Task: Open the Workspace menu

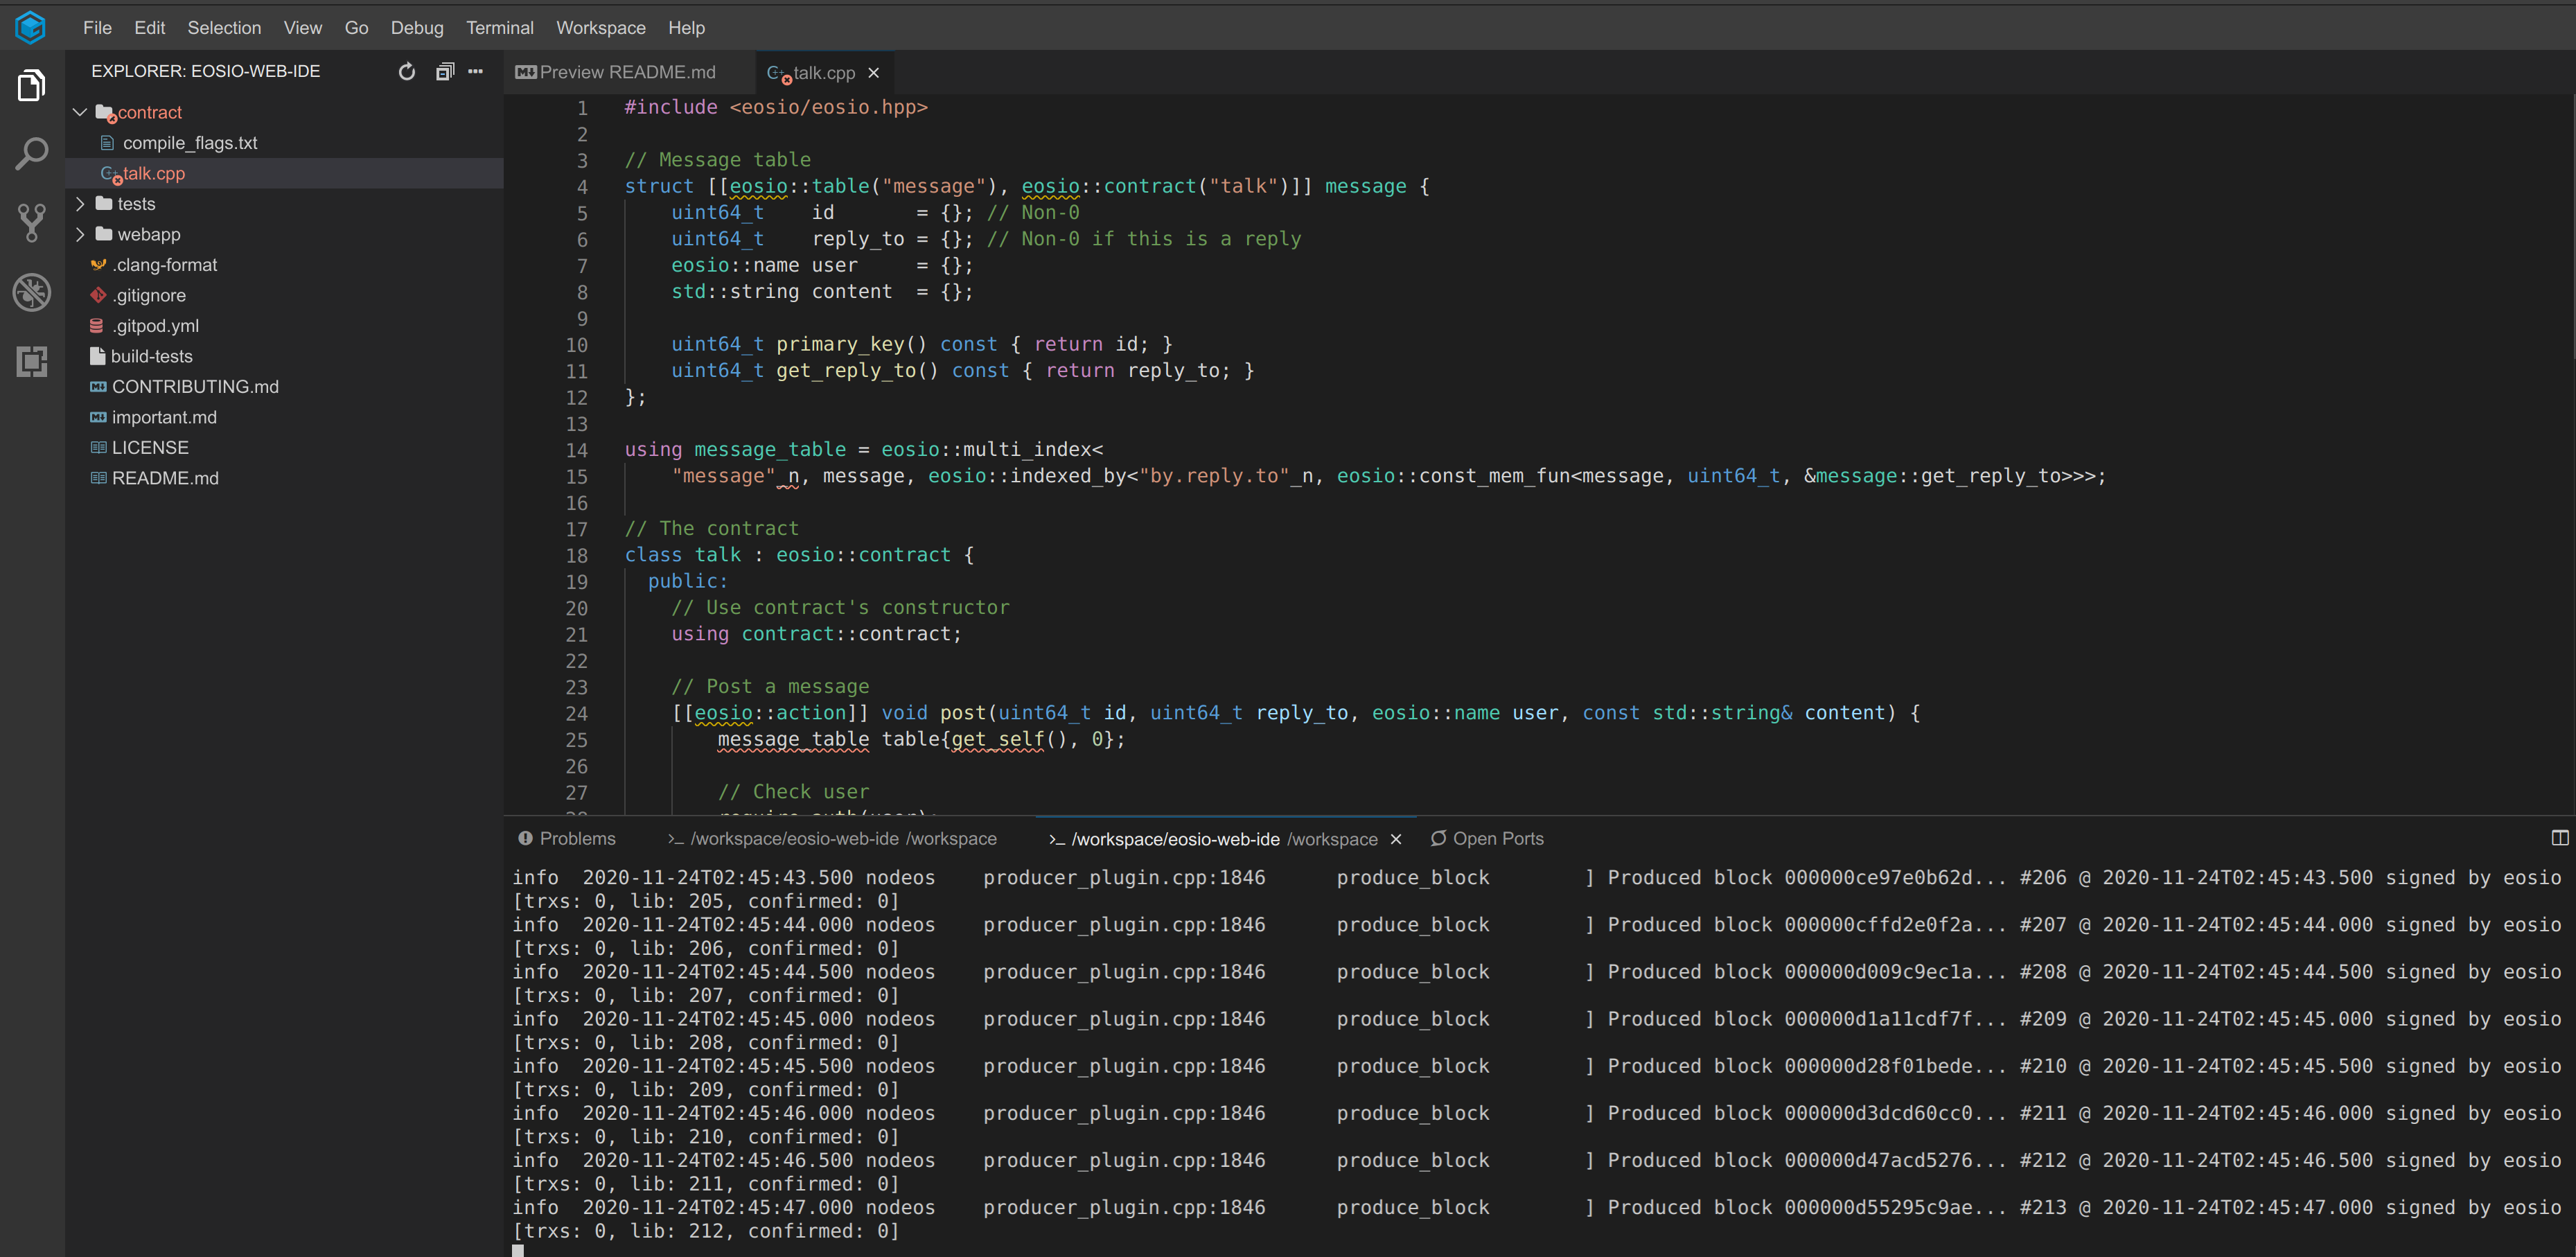Action: tap(600, 28)
